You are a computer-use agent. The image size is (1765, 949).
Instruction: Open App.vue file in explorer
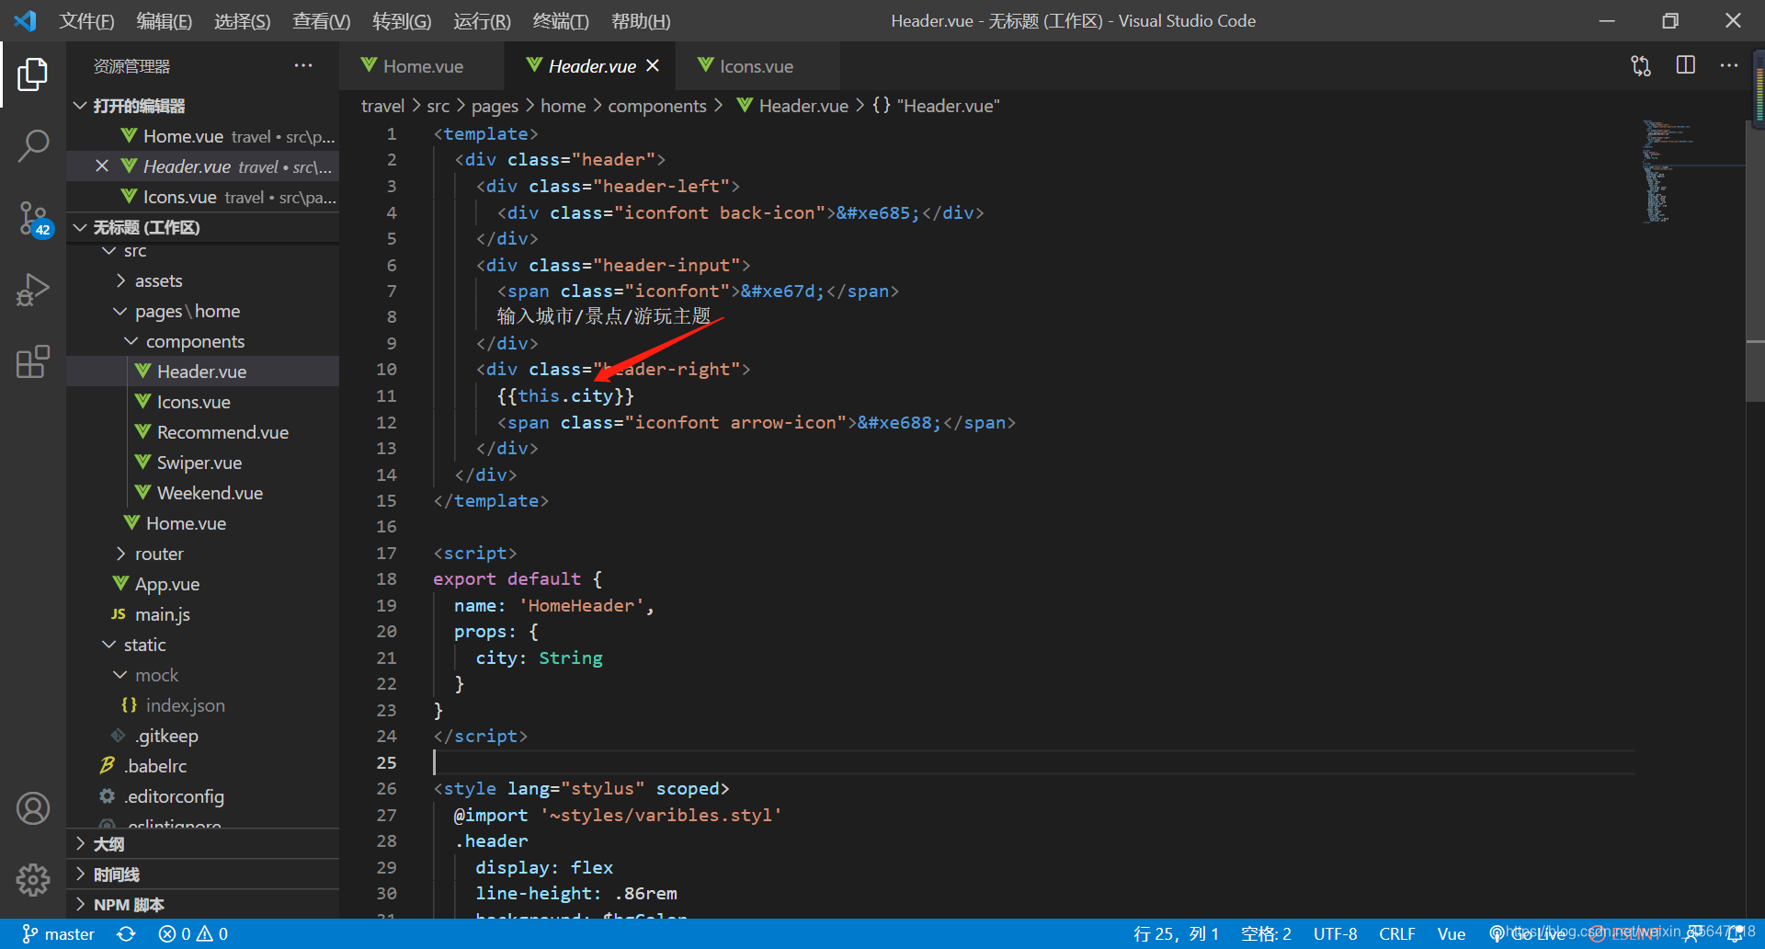166,584
